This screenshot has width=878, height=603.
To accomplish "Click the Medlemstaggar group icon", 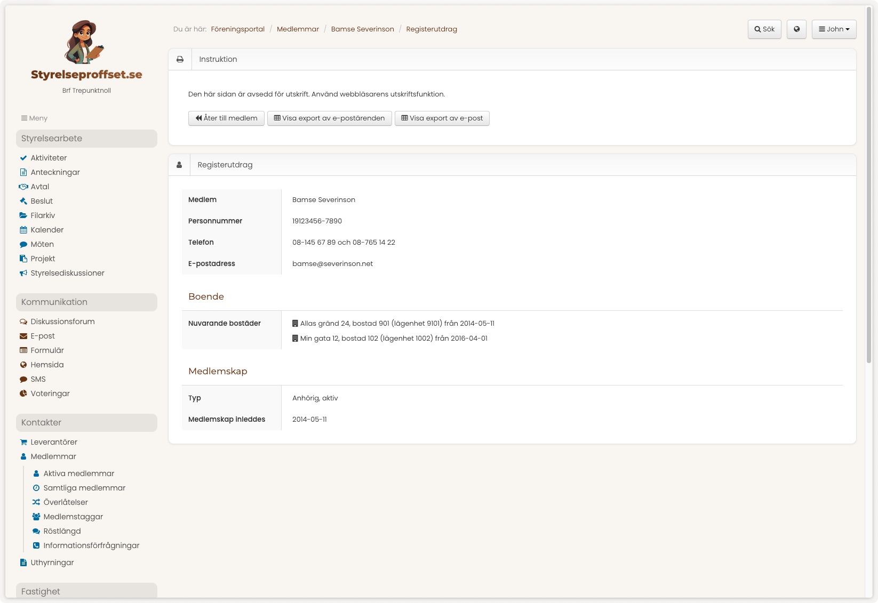I will pos(36,517).
